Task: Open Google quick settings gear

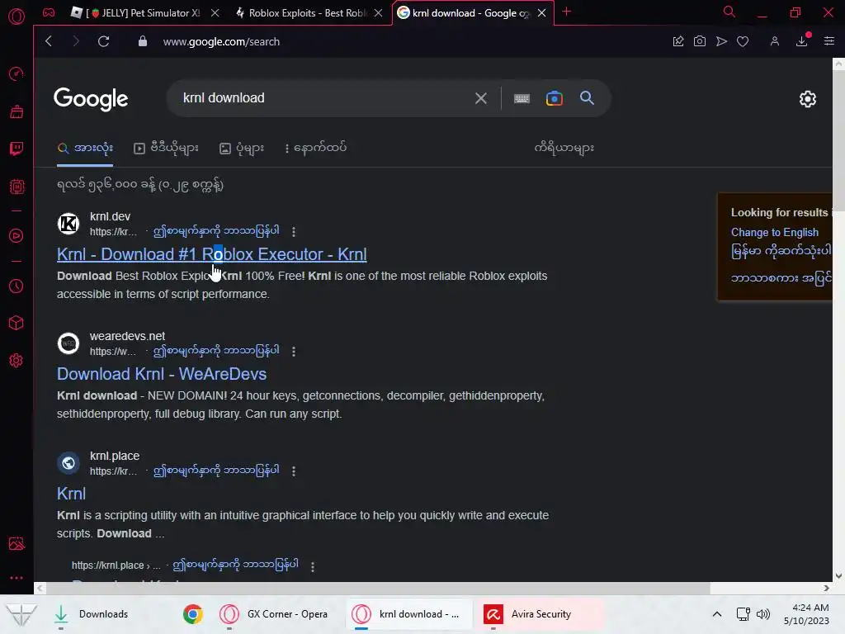Action: tap(807, 99)
